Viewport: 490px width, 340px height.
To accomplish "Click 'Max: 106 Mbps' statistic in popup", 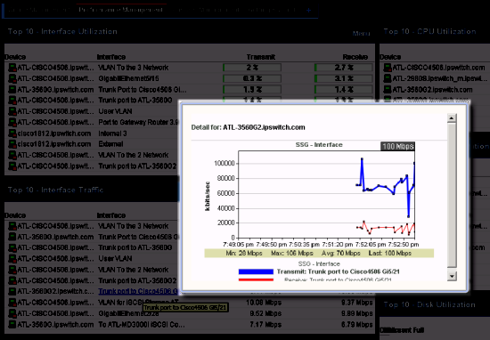I will coord(292,253).
